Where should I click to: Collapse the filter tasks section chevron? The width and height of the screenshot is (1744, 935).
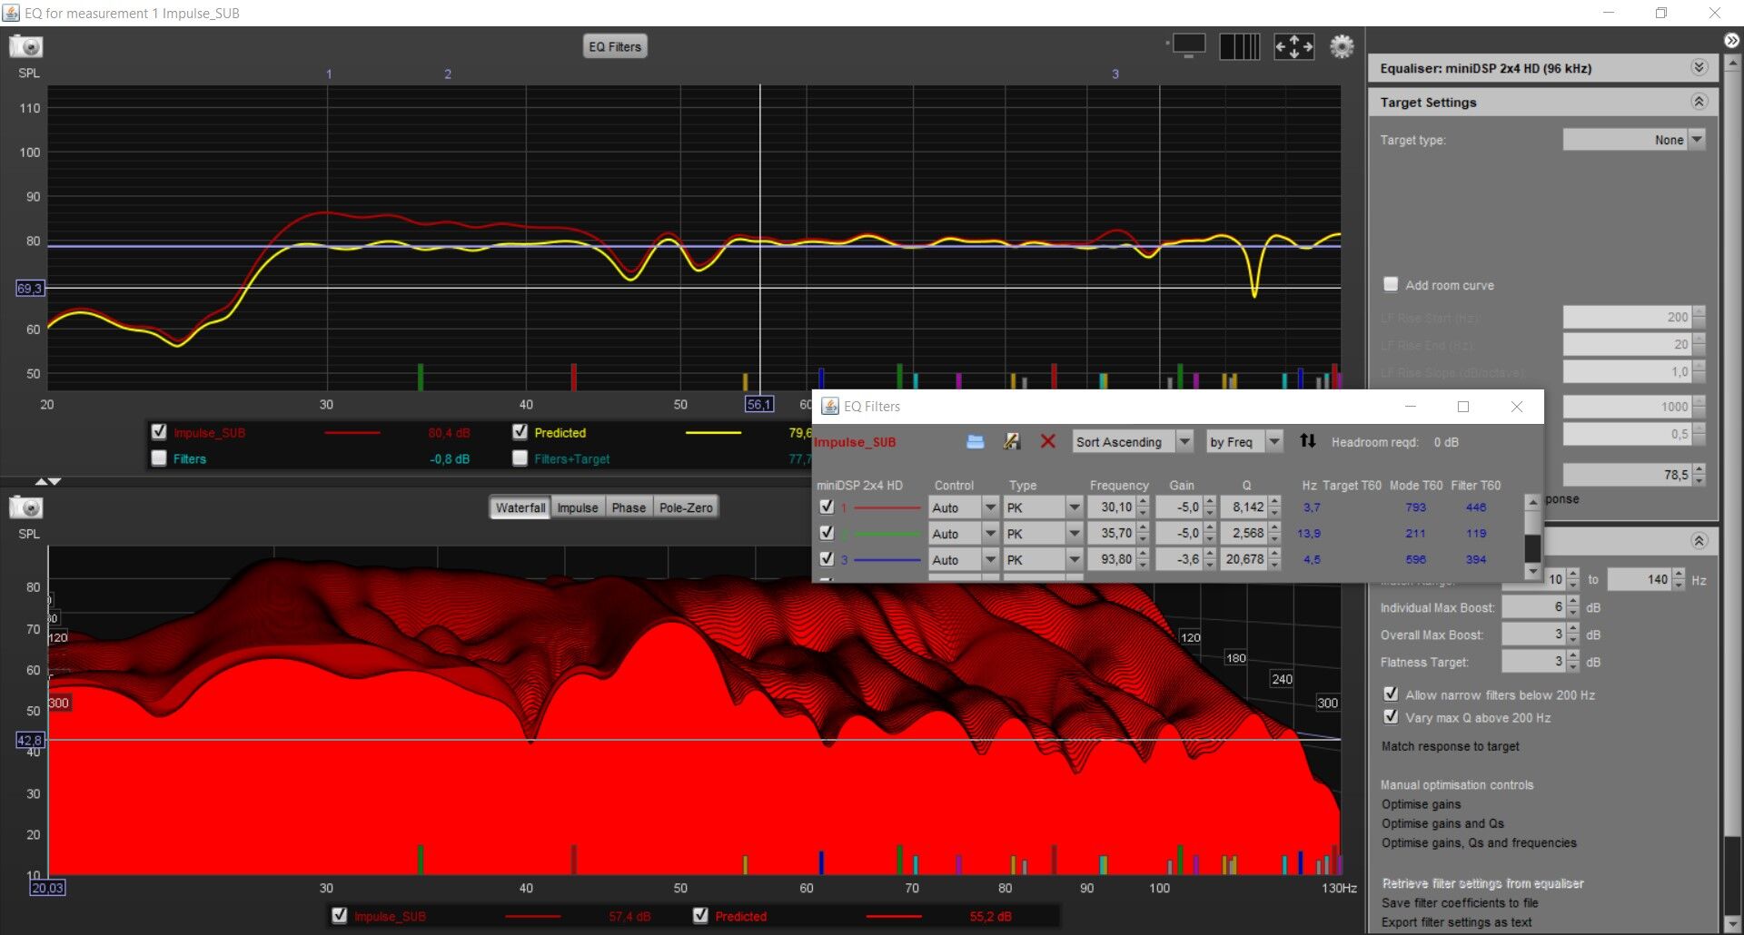tap(1699, 540)
